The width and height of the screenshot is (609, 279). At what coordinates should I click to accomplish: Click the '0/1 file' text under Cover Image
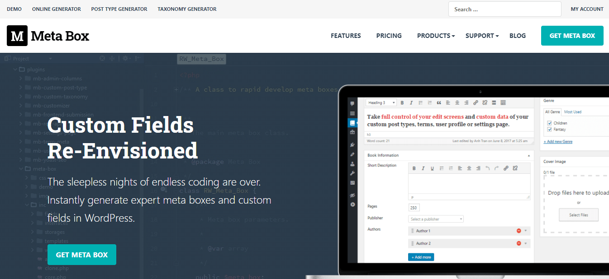coord(549,172)
